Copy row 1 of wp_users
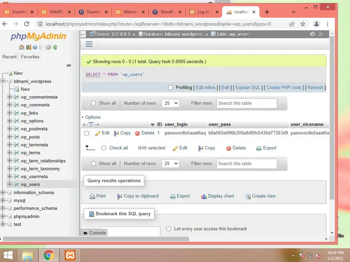Image resolution: width=350 pixels, height=262 pixels. click(x=122, y=133)
